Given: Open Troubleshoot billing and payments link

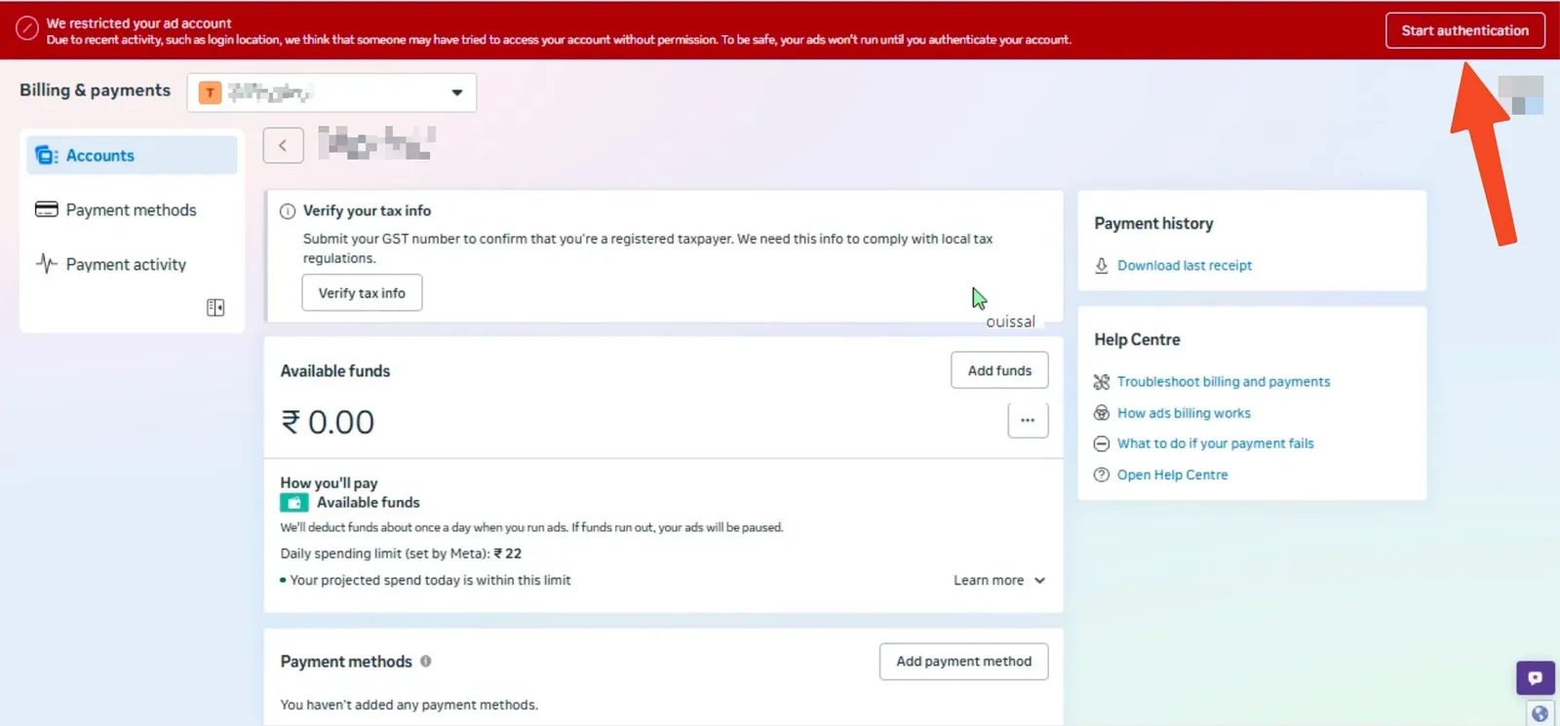Looking at the screenshot, I should [1223, 382].
